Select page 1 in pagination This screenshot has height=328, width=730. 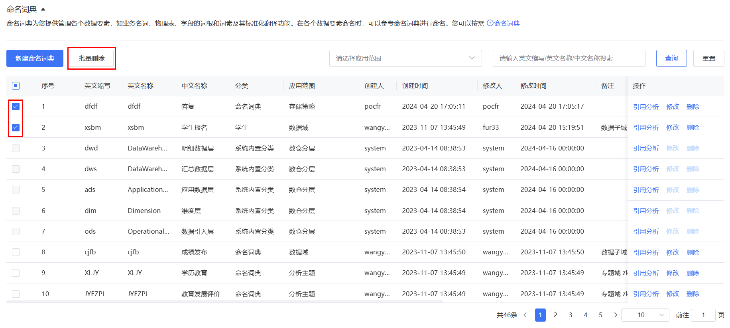pos(540,315)
